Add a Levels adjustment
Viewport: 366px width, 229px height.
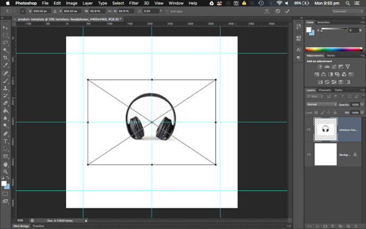[327, 67]
